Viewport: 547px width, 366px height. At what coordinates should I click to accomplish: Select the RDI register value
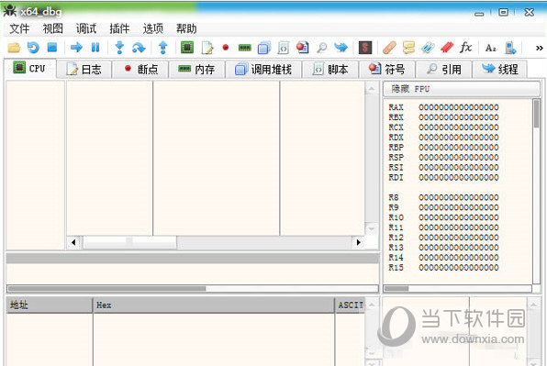point(459,177)
